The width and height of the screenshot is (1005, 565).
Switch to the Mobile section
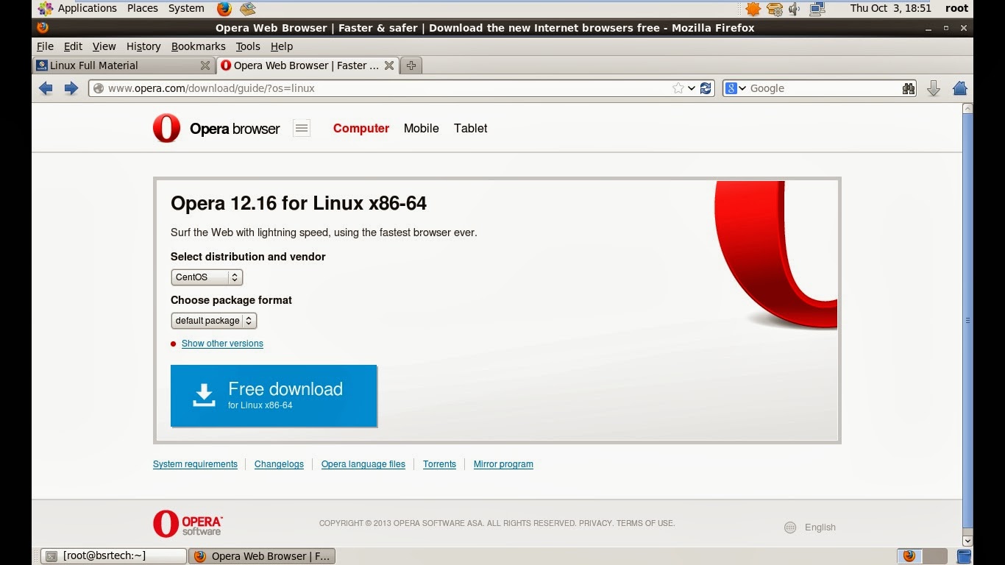coord(422,128)
